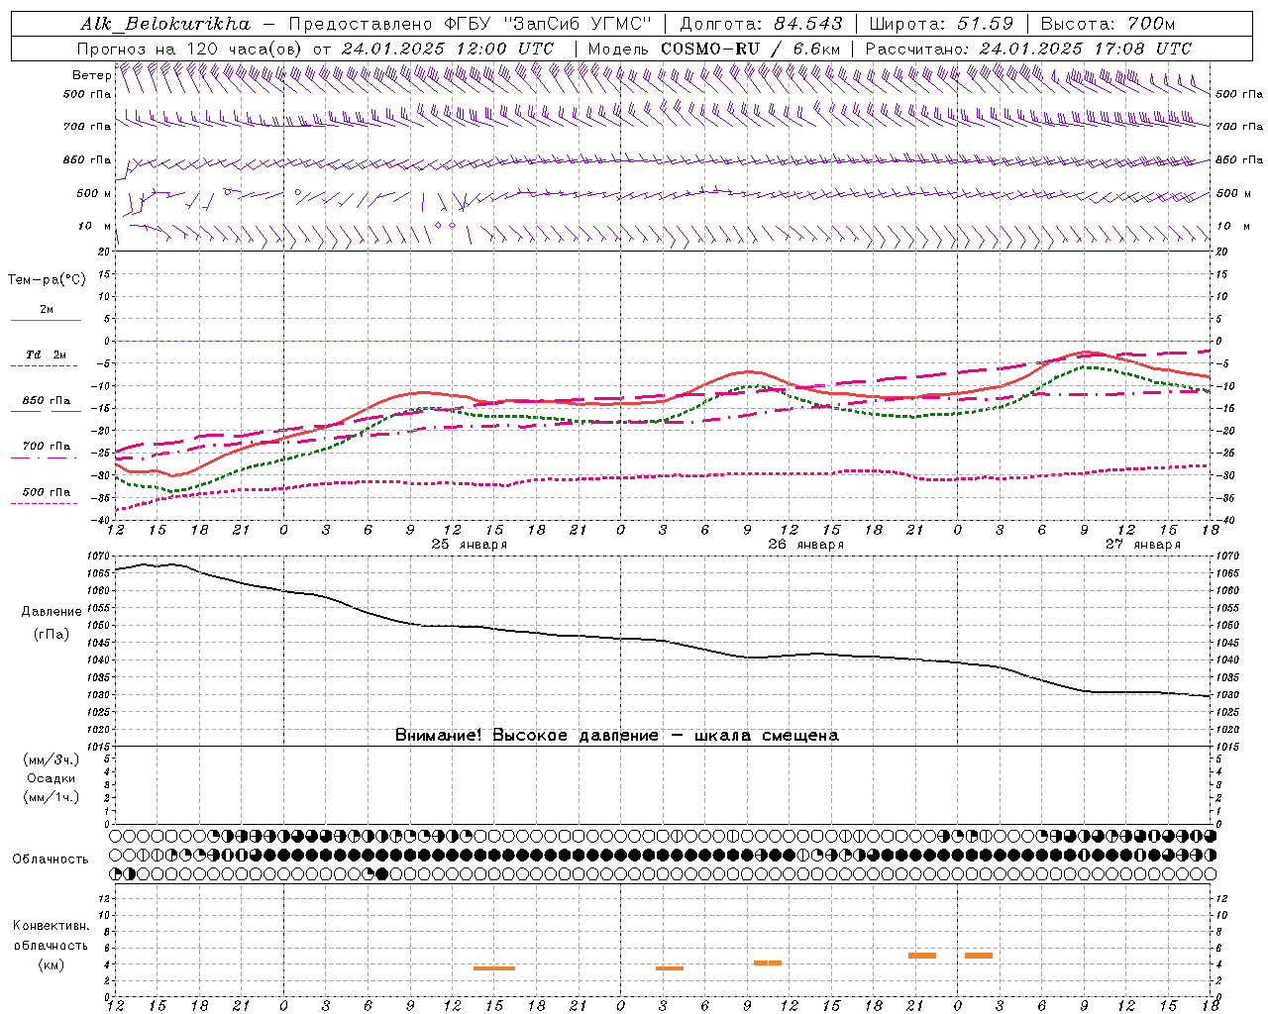
Task: Click the 1015 value on left pressure axis
Action: pos(99,747)
